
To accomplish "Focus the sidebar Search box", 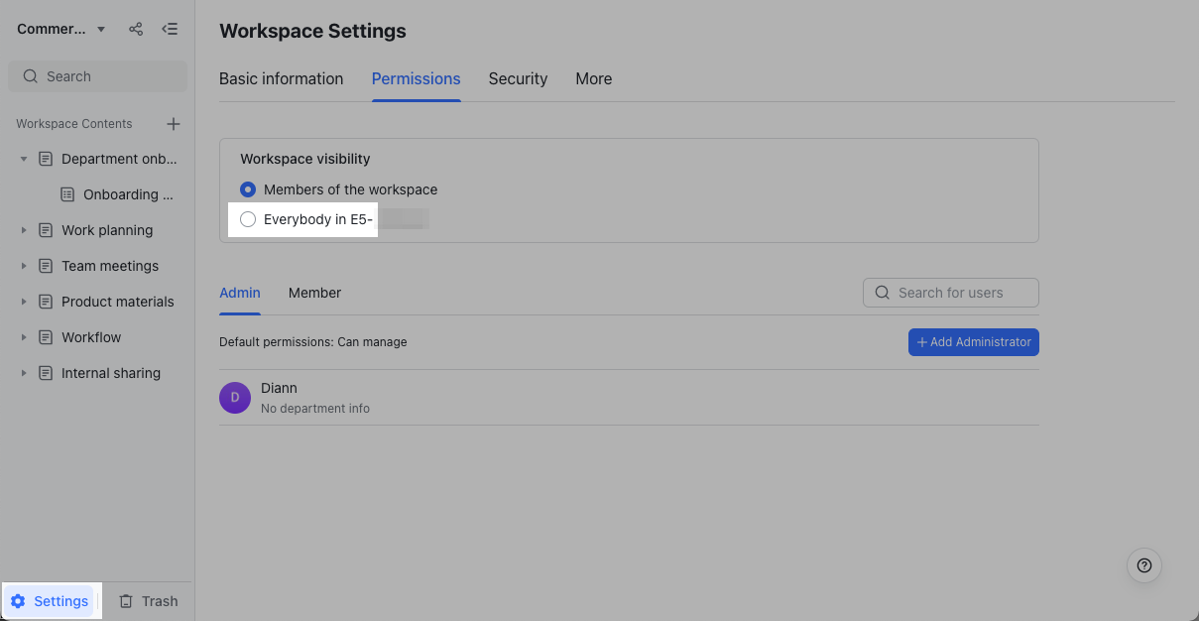I will click(97, 76).
